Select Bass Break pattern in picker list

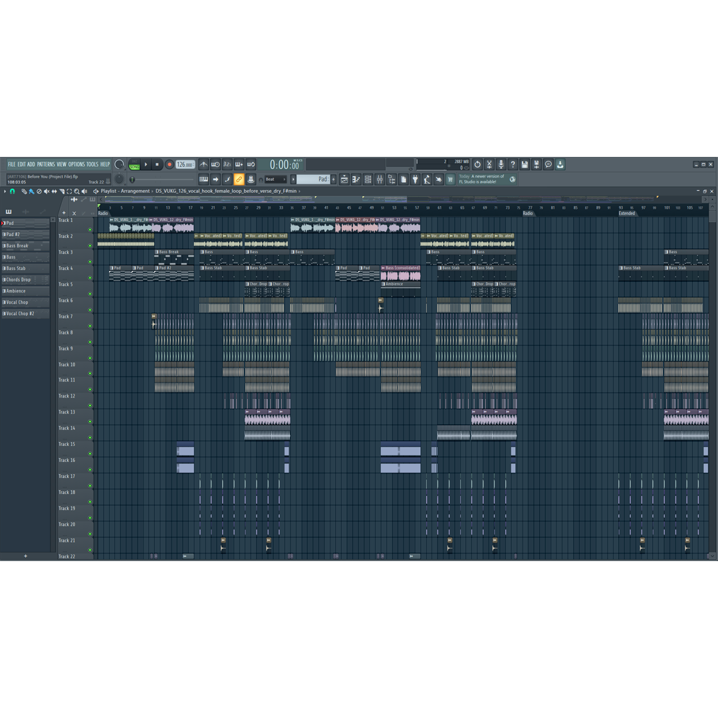coord(26,246)
